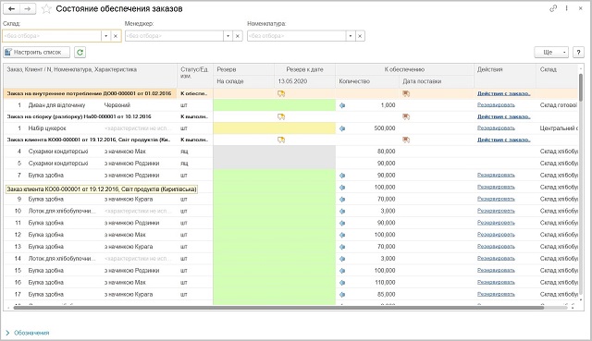
Task: Click Резервировать link for Набір цукерок
Action: [496, 128]
